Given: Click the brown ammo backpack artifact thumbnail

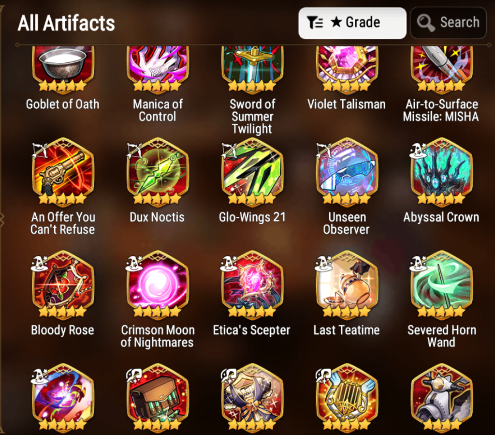Looking at the screenshot, I should tap(158, 398).
